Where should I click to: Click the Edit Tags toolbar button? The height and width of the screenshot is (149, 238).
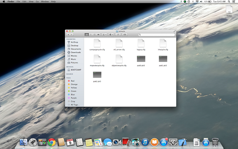(x=125, y=35)
